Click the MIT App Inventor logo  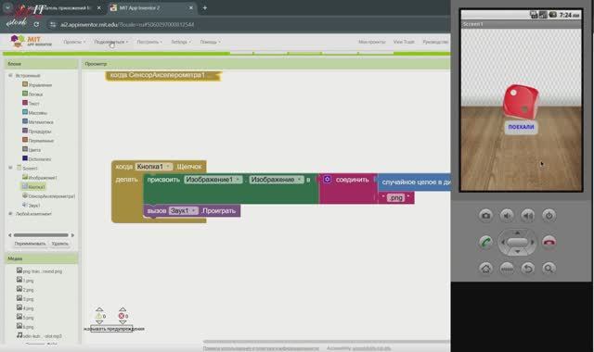31,41
